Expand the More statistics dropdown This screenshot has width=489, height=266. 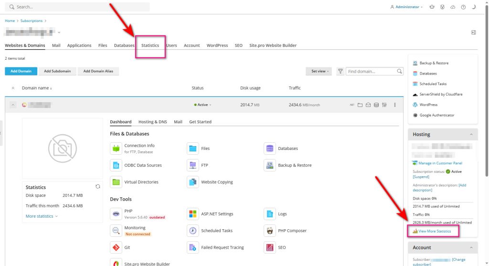[x=42, y=216]
